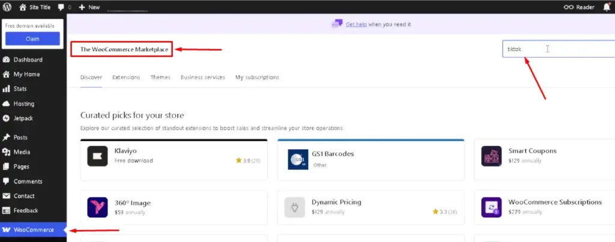The image size is (615, 242).
Task: Open the Site Title home icon
Action: (23, 7)
